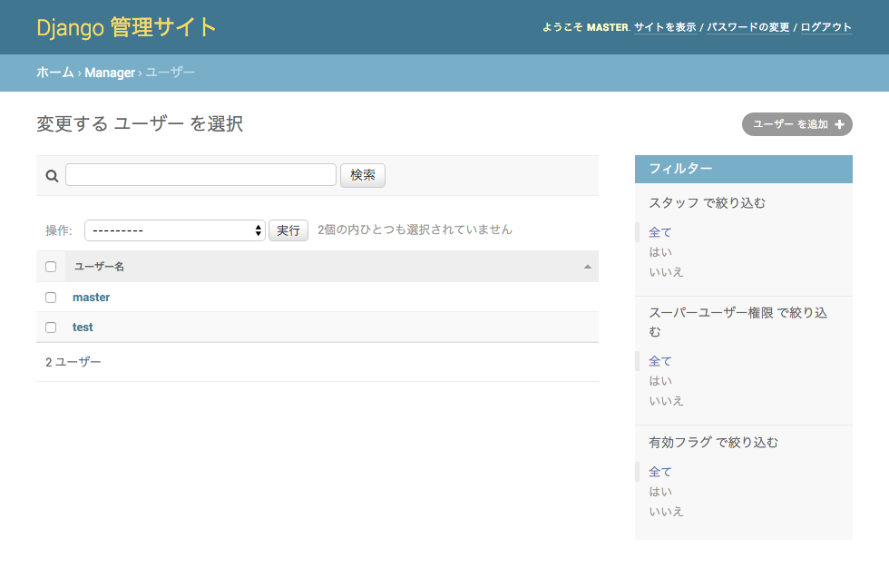The image size is (889, 567).
Task: Check the box for user master
Action: (x=51, y=298)
